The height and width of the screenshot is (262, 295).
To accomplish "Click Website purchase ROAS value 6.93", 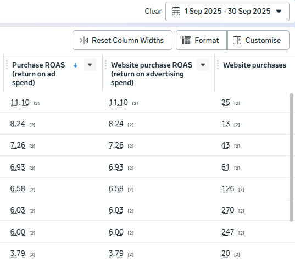I will 116,167.
